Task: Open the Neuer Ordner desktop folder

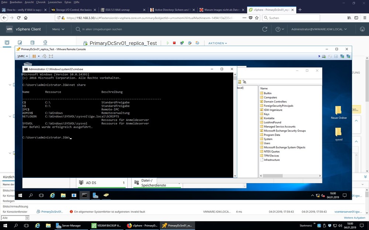Action: pos(338,112)
